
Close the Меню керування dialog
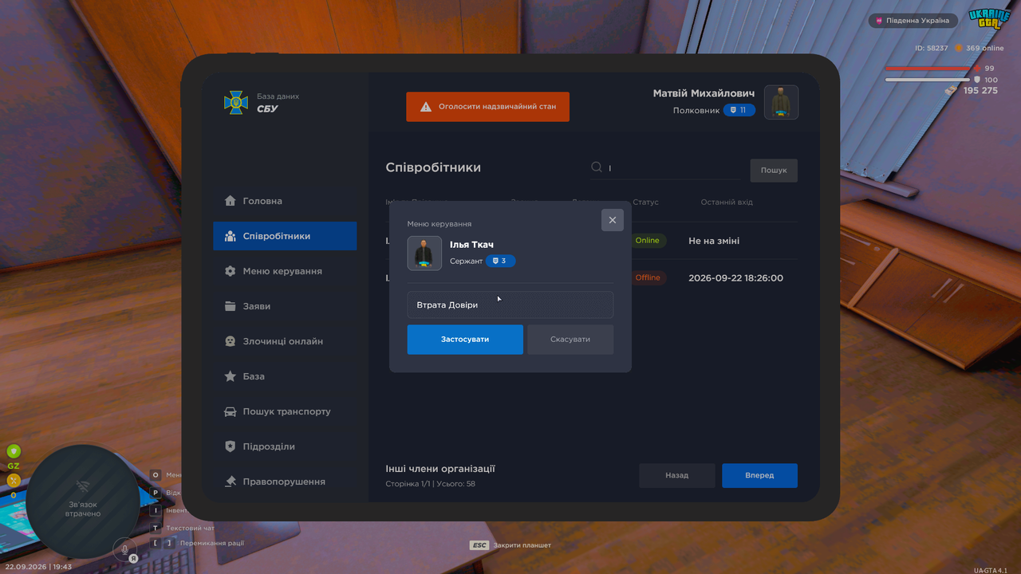[613, 220]
